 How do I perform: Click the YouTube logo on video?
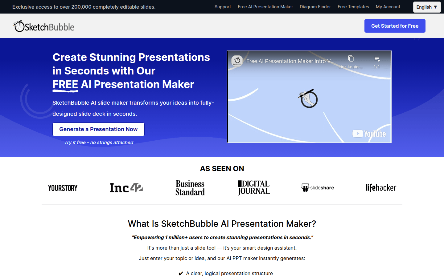(369, 134)
